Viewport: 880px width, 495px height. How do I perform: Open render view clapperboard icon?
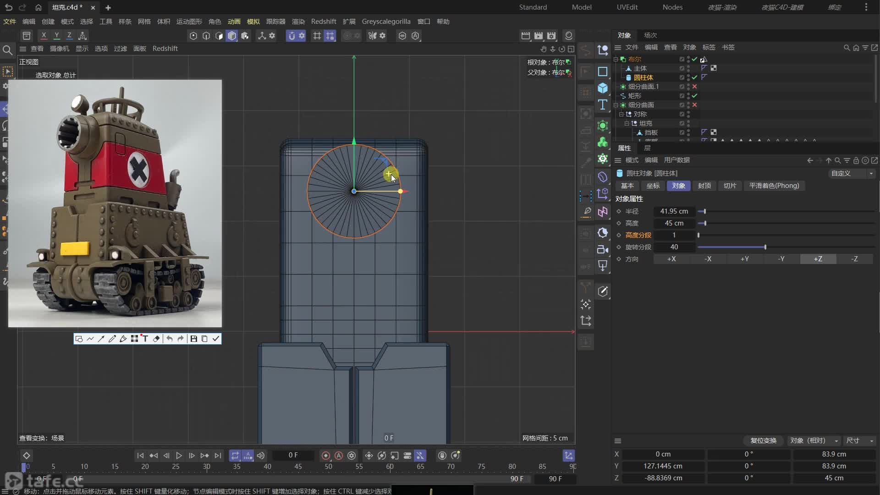[x=526, y=36]
